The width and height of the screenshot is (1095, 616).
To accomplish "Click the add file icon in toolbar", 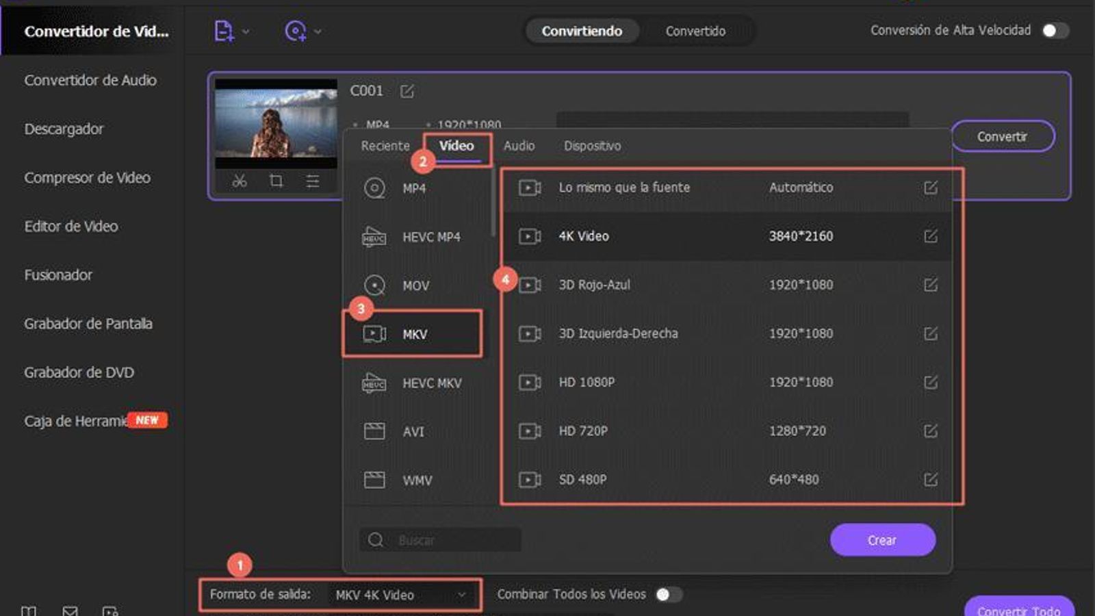I will click(x=224, y=31).
